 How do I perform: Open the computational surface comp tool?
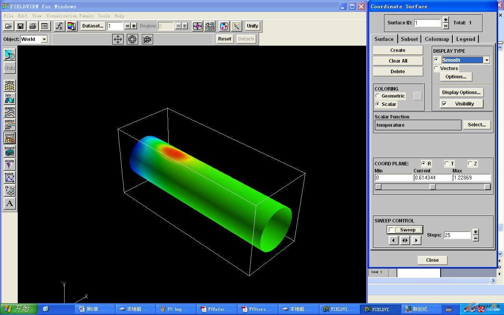9,85
